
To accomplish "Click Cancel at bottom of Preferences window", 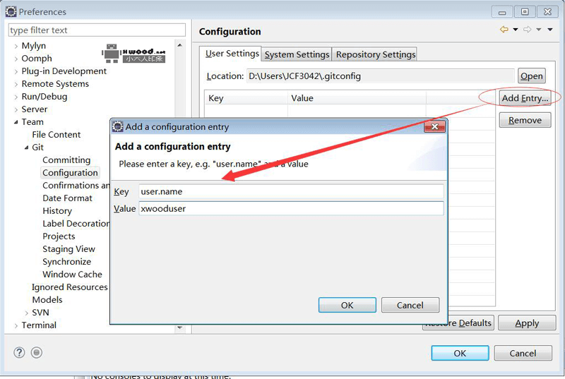I will click(523, 353).
